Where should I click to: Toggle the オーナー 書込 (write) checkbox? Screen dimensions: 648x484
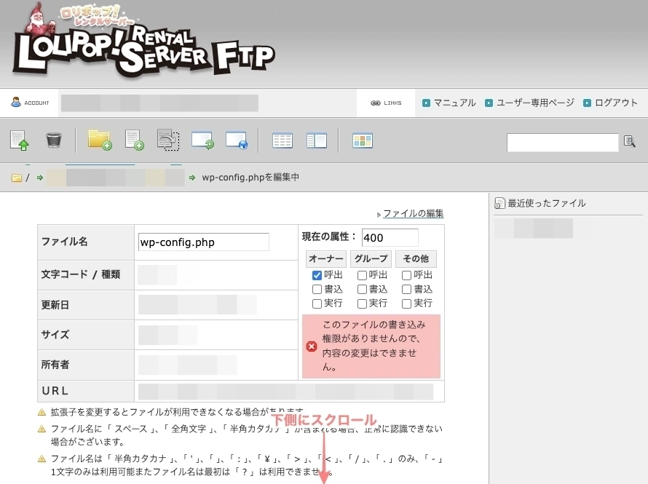pos(317,290)
